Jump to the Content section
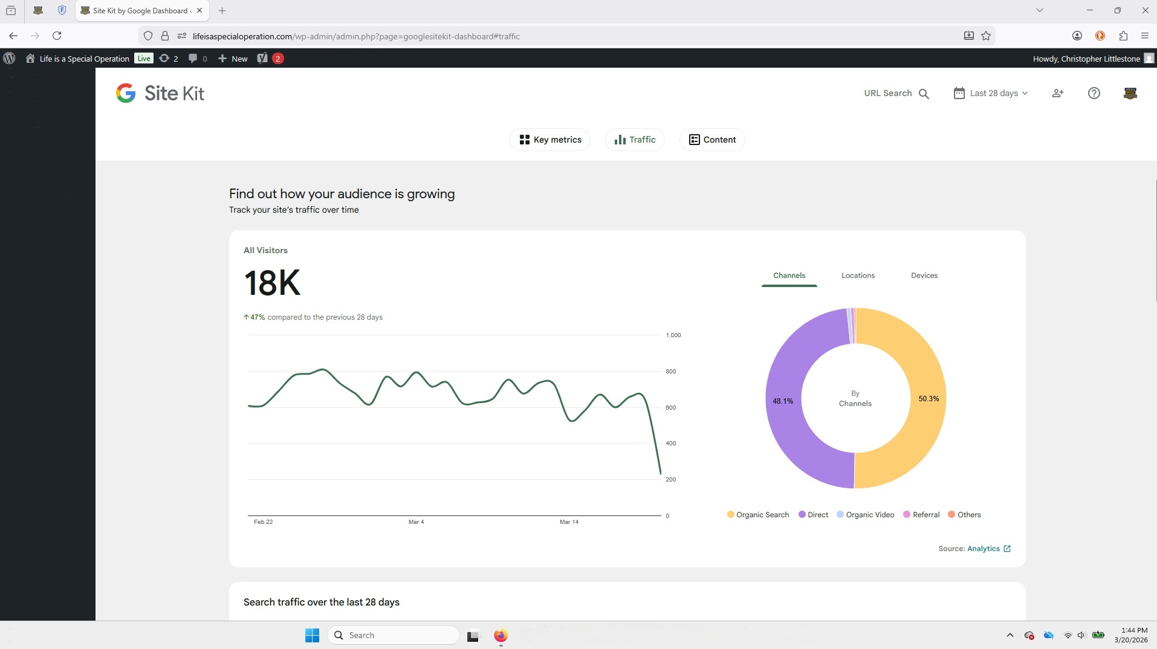 click(712, 140)
